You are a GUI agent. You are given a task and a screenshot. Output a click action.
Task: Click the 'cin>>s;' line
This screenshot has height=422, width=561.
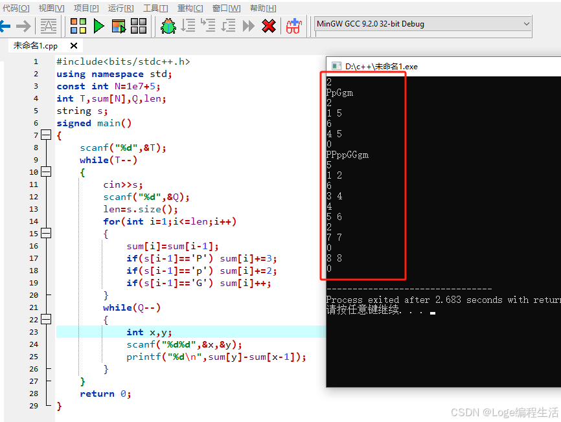[x=122, y=184]
